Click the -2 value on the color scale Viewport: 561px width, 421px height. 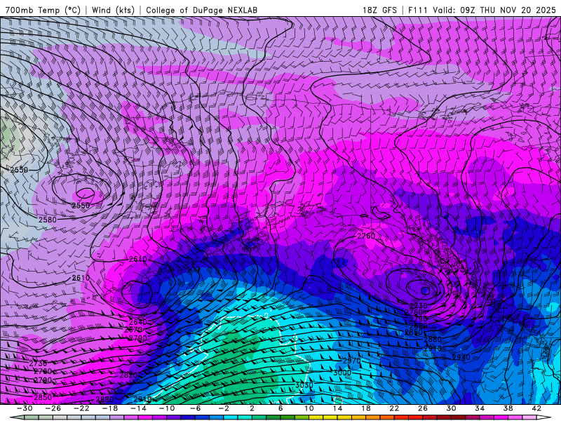pos(224,408)
